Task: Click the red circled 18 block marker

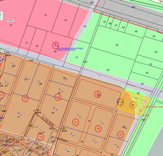Action: (41, 137)
